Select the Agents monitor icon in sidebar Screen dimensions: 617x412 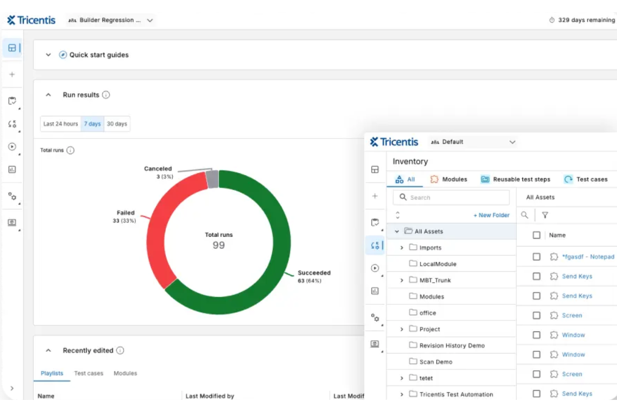point(12,223)
